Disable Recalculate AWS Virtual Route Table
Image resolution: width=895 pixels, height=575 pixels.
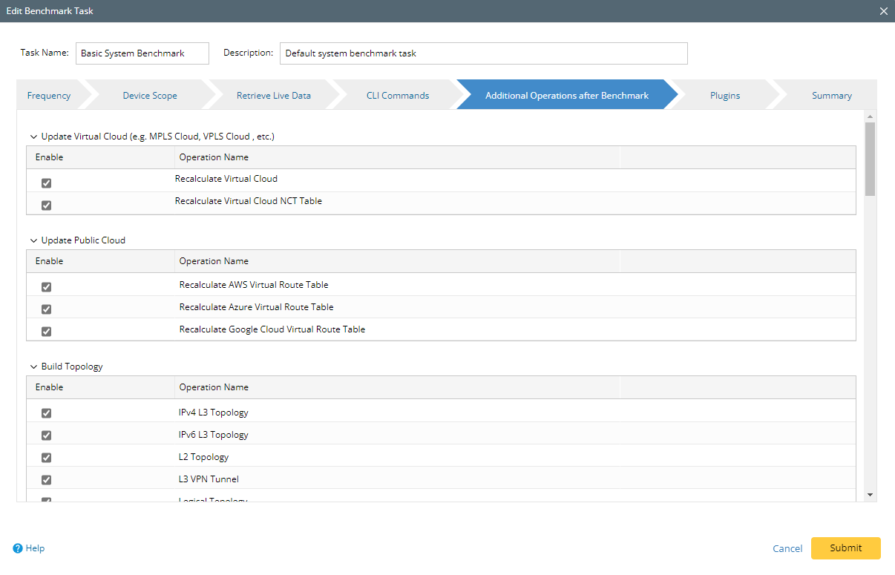click(x=46, y=286)
